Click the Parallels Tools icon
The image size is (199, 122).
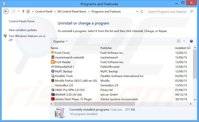click(x=53, y=76)
